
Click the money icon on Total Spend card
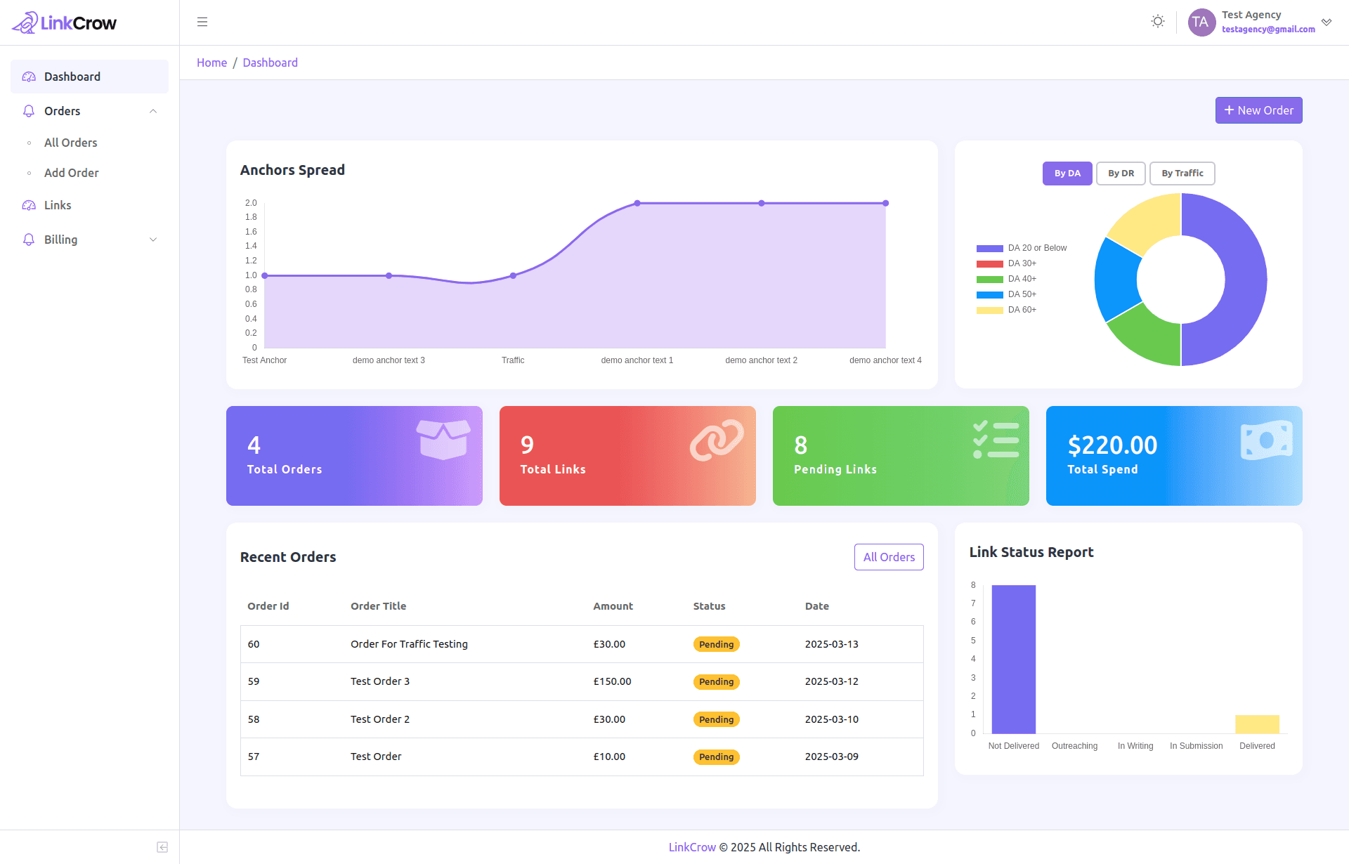tap(1266, 440)
